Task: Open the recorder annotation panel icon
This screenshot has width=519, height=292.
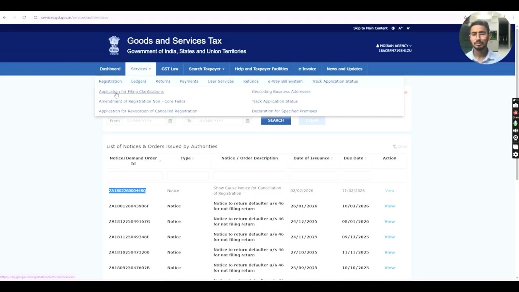Action: 515,146
